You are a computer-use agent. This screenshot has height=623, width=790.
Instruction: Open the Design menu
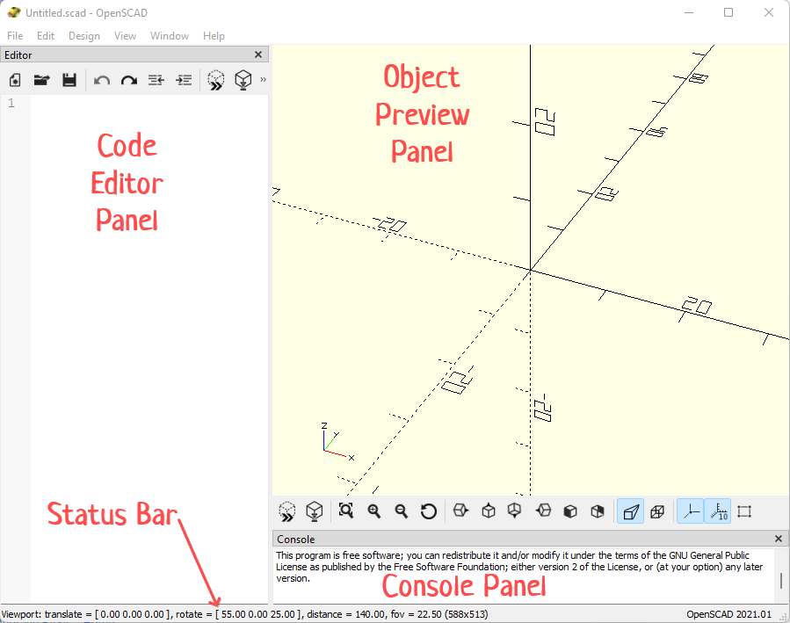[84, 36]
